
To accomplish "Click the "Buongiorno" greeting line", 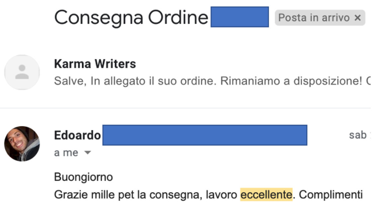I will click(83, 177).
